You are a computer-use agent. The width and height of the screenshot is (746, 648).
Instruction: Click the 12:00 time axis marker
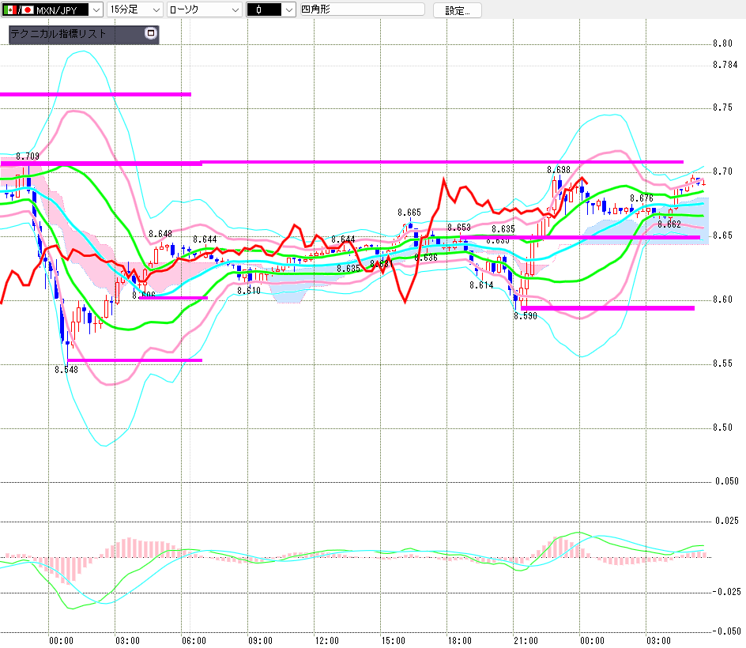327,640
